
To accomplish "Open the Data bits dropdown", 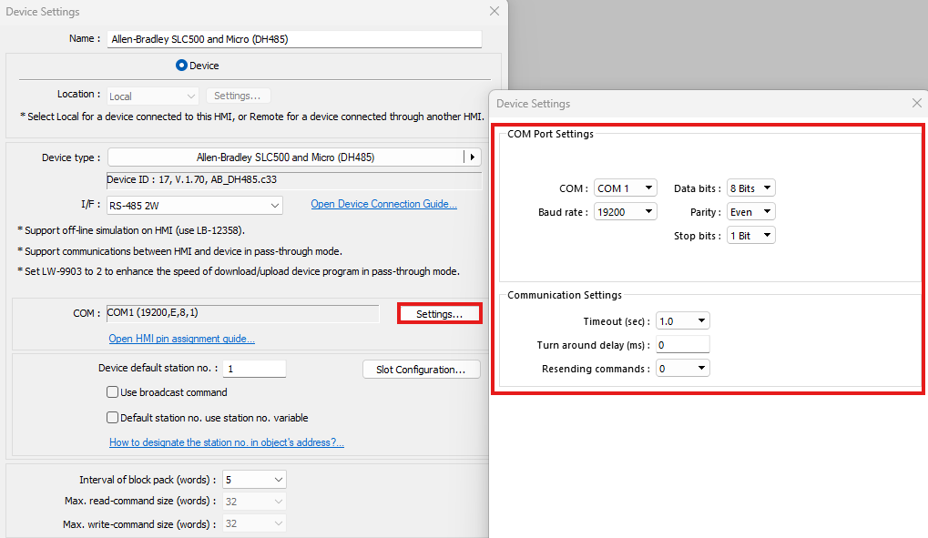I will pos(750,188).
